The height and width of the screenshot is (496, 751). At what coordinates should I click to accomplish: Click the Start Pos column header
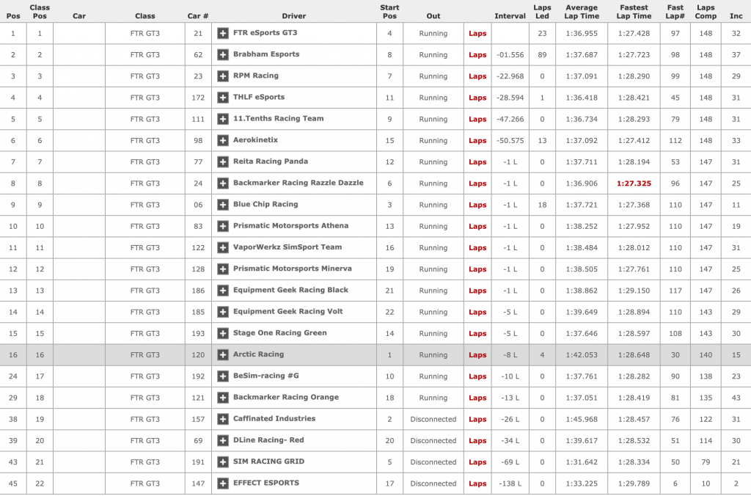(389, 12)
